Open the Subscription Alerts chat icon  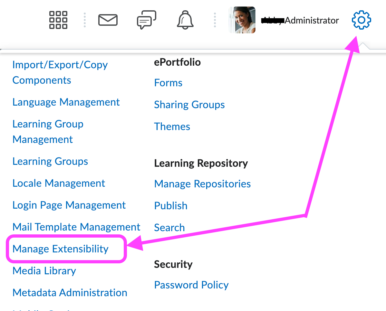146,20
